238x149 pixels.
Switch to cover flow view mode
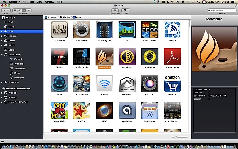click(29, 10)
